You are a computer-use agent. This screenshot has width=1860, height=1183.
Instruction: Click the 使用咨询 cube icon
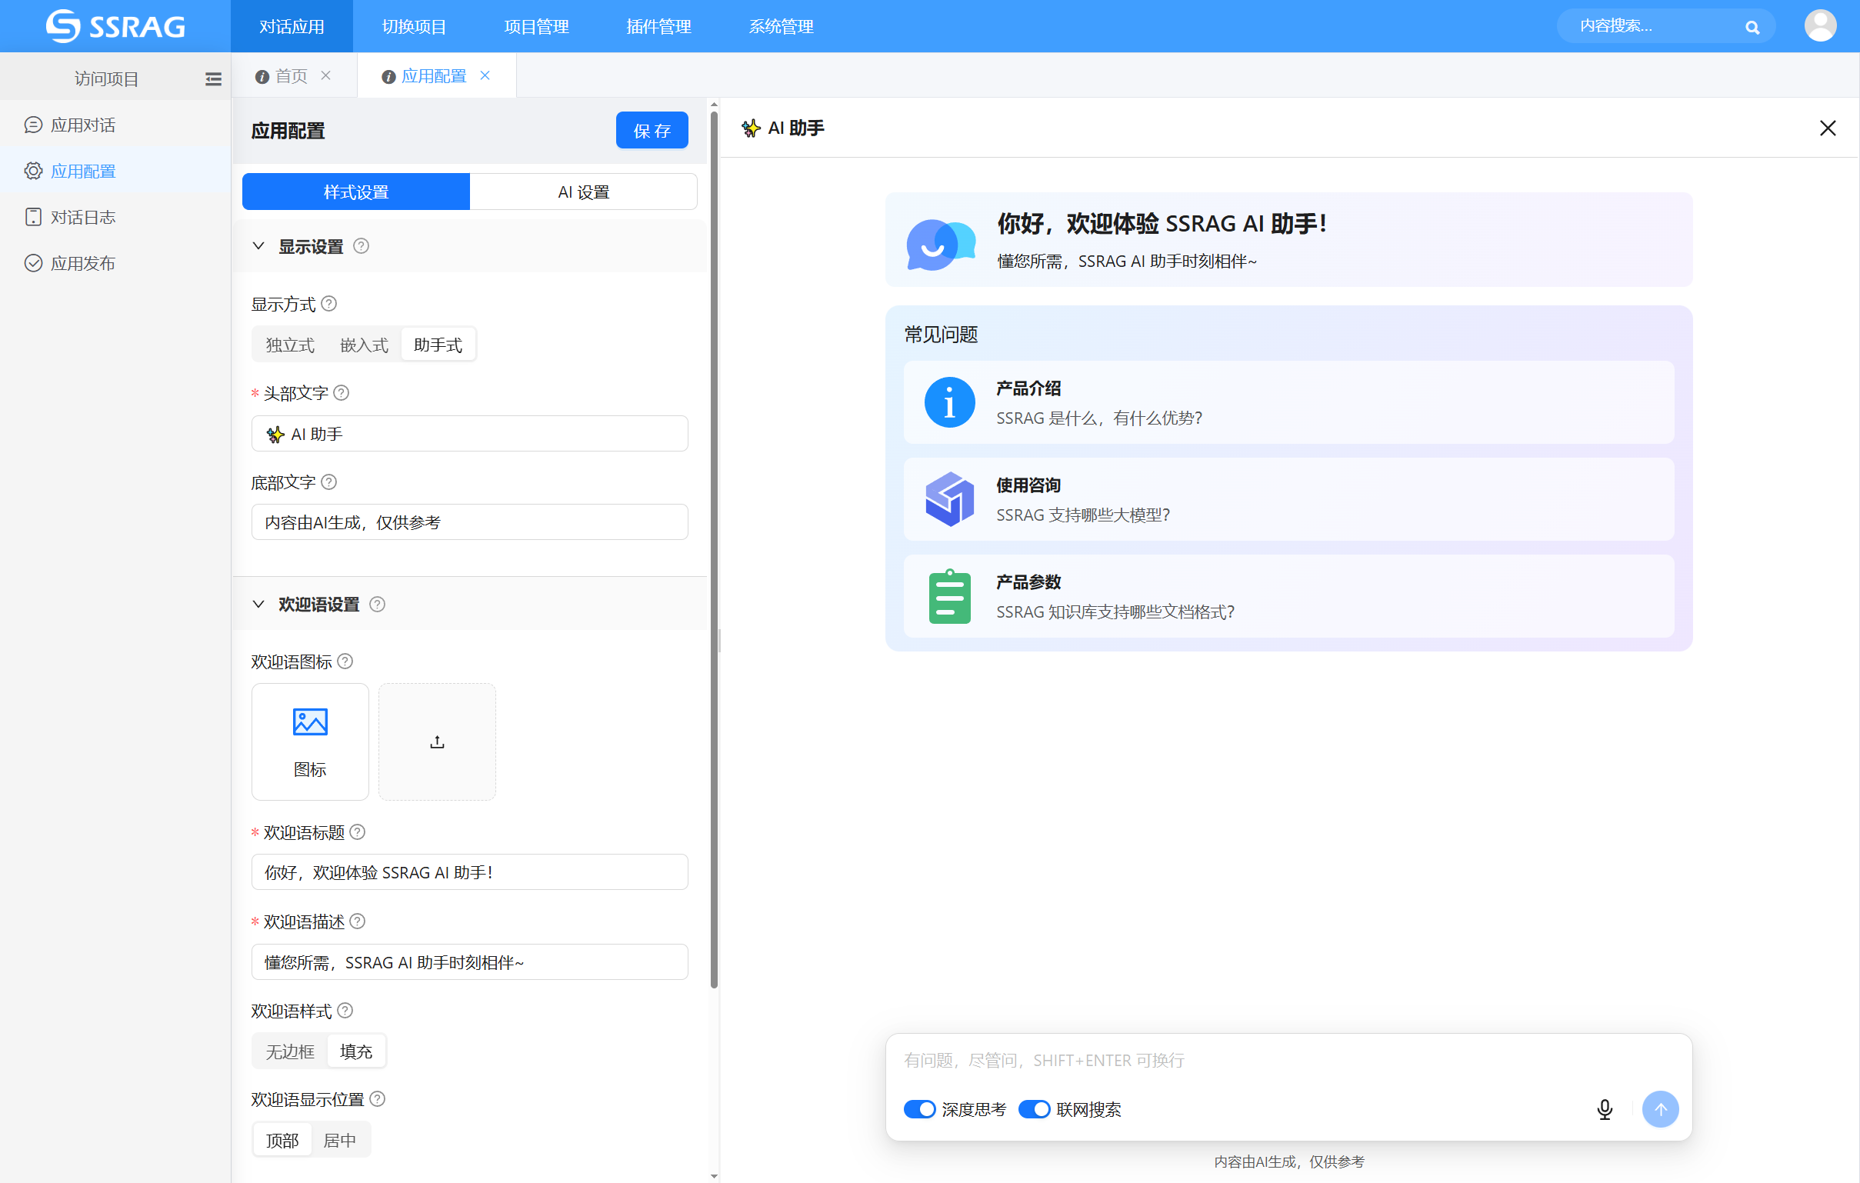(x=949, y=500)
